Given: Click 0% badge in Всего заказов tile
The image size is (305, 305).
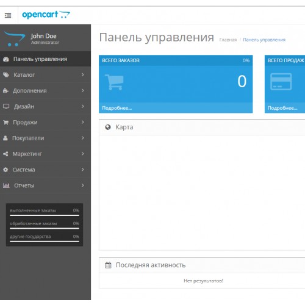Looking at the screenshot, I should (x=246, y=60).
